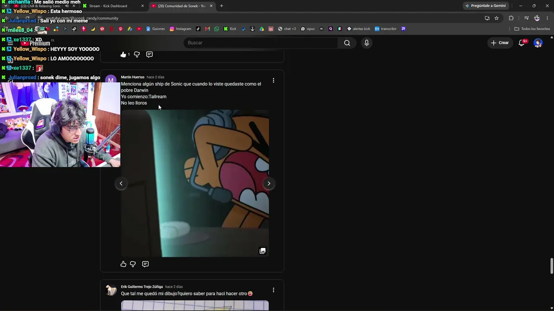
Task: Open comments on Martin Huertas post
Action: (x=145, y=264)
